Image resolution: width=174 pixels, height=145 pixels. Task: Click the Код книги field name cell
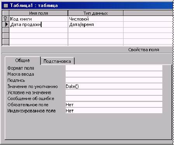coord(38,19)
